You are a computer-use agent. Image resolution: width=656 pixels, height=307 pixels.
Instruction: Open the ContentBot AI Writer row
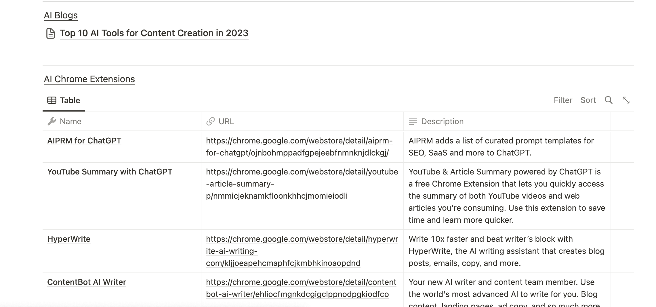(87, 282)
